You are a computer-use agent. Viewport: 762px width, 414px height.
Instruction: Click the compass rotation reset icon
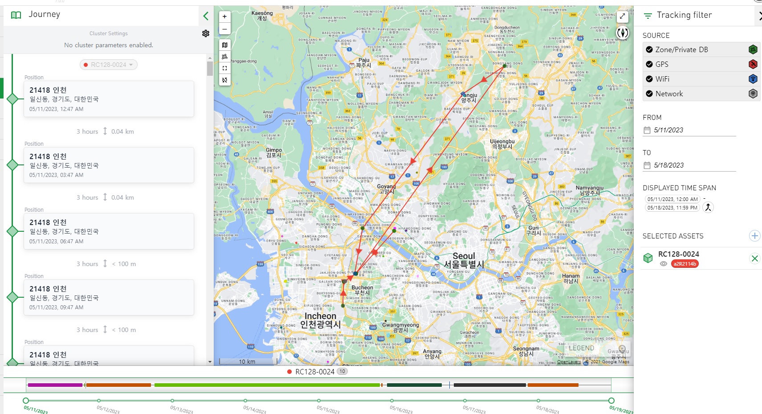(623, 33)
